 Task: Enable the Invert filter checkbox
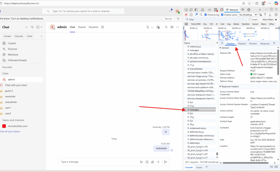point(250,20)
